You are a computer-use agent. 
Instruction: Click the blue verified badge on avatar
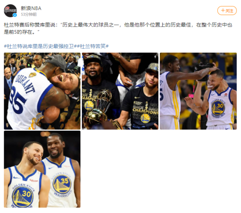pos(14,15)
